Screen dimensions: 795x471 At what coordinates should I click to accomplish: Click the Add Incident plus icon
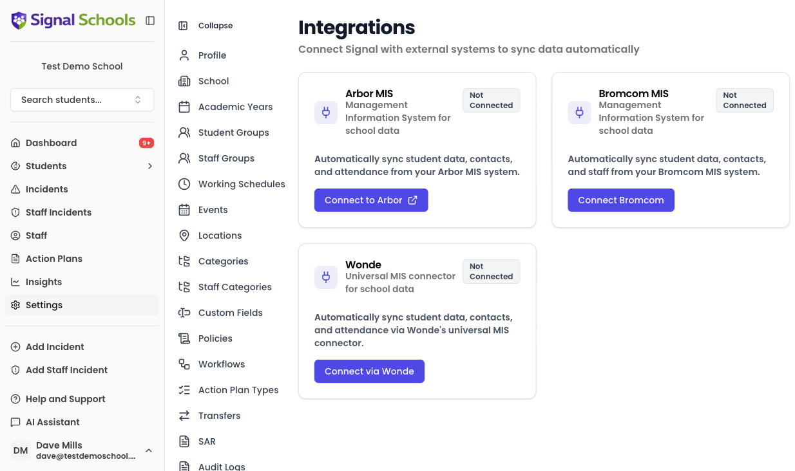[15, 347]
